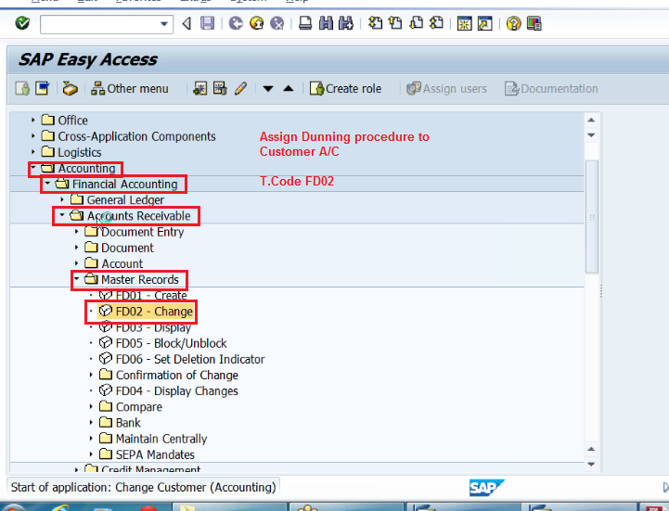Select FD06 - Set Deletion Indicator
Screen dimensions: 669x511
click(x=190, y=359)
